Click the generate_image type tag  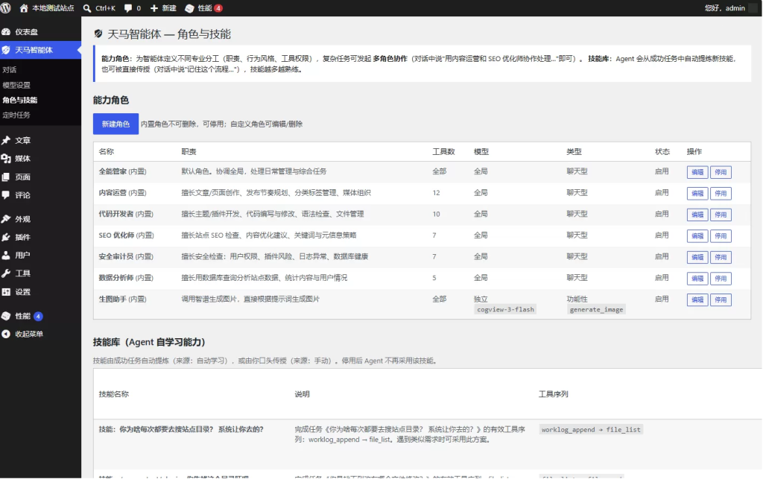coord(596,309)
